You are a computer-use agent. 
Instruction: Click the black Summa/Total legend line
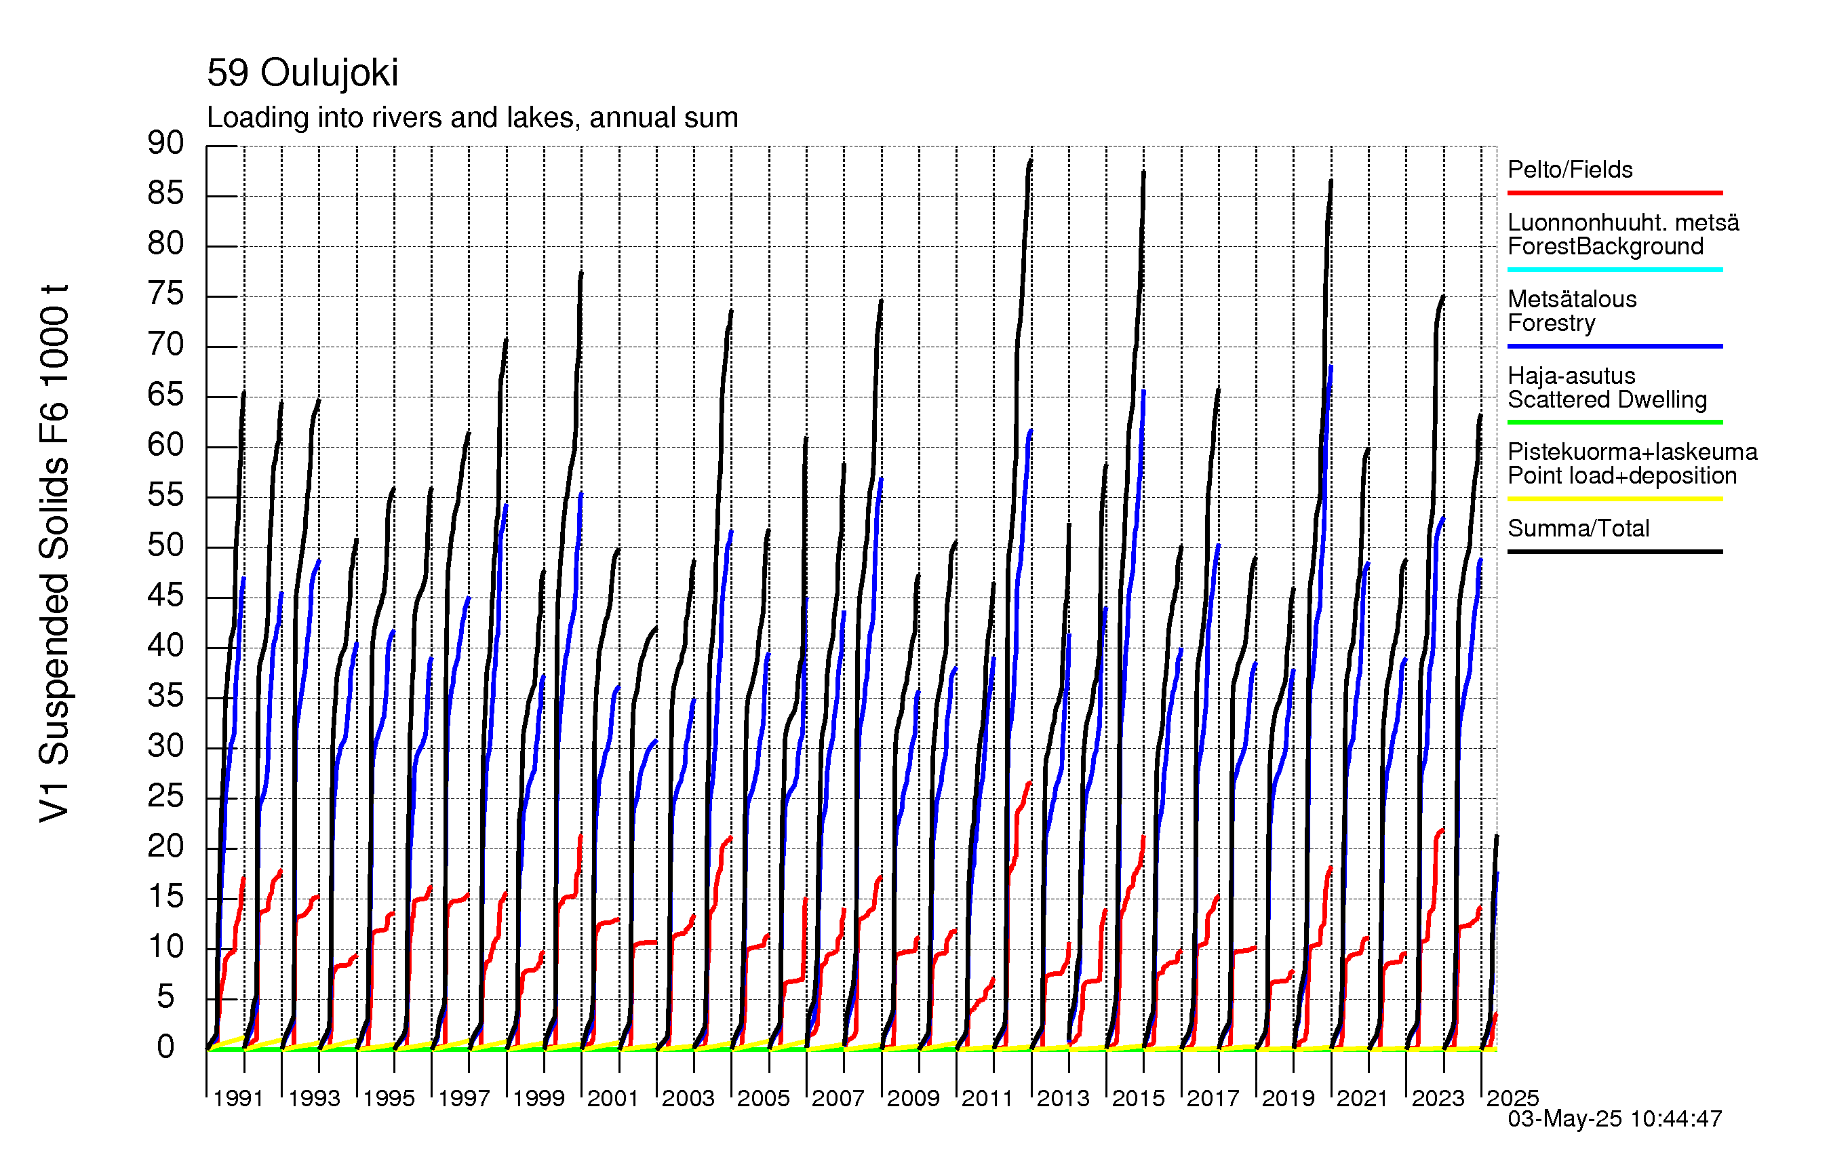[1614, 551]
